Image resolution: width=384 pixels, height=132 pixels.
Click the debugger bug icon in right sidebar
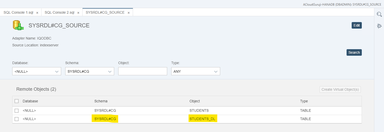point(379,26)
